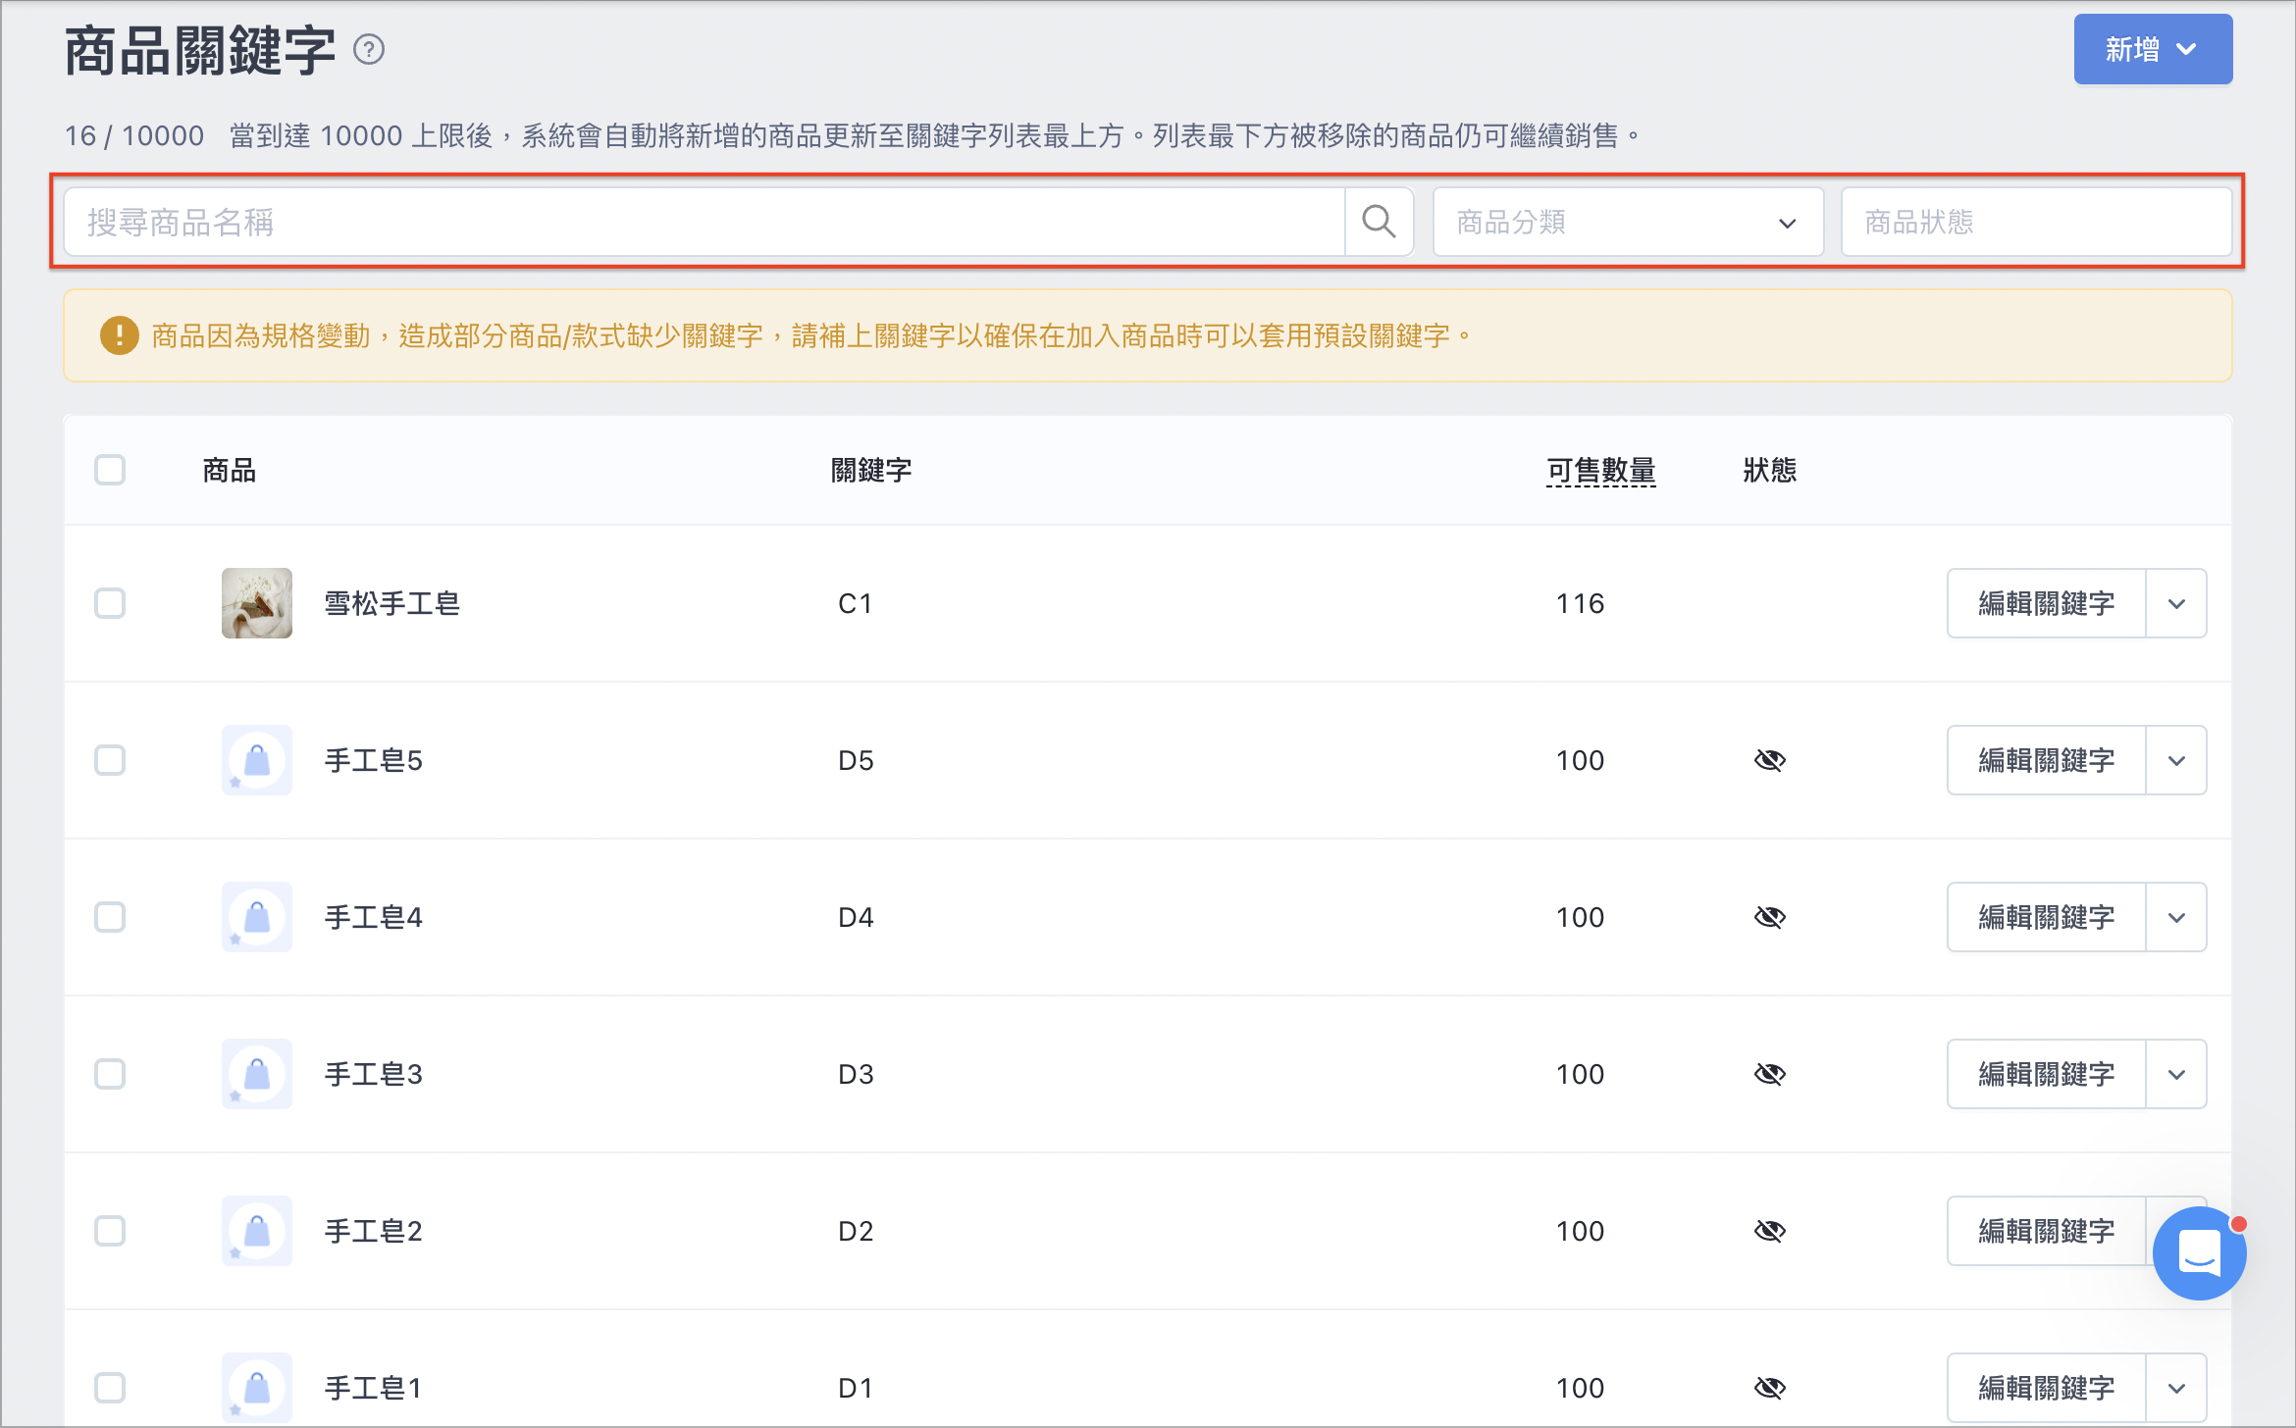Click keyword cell D2
Screen dimensions: 2296x1428
pos(856,1231)
